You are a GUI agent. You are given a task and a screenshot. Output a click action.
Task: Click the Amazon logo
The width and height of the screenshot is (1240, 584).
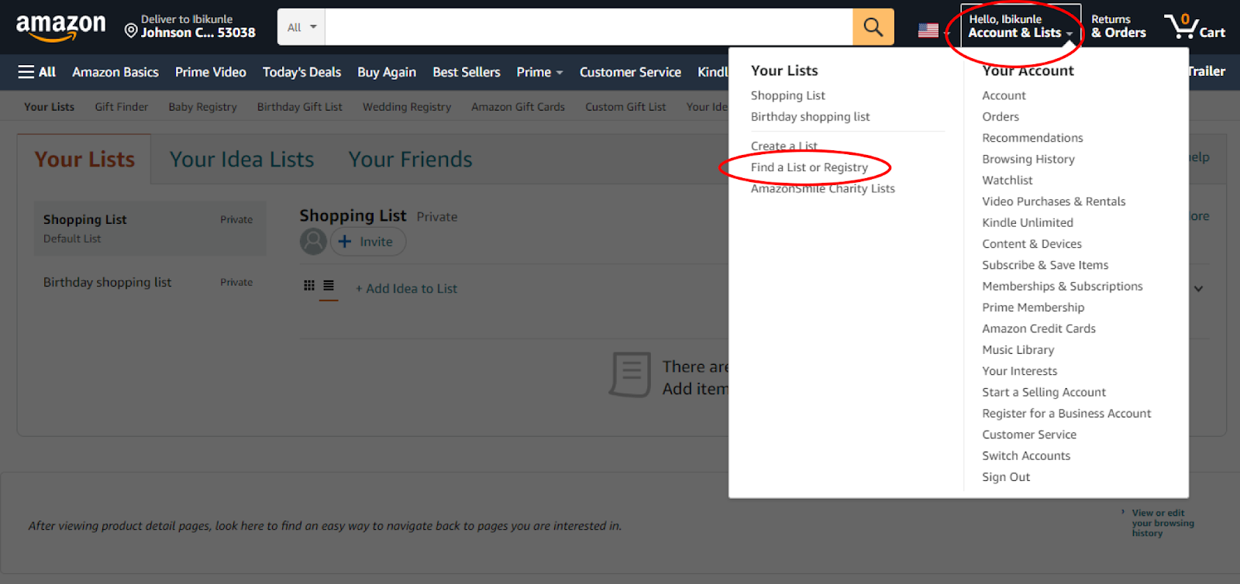point(60,28)
